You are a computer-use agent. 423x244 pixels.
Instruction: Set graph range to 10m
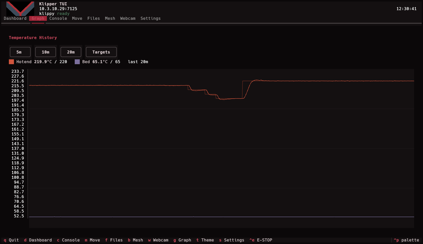46,52
